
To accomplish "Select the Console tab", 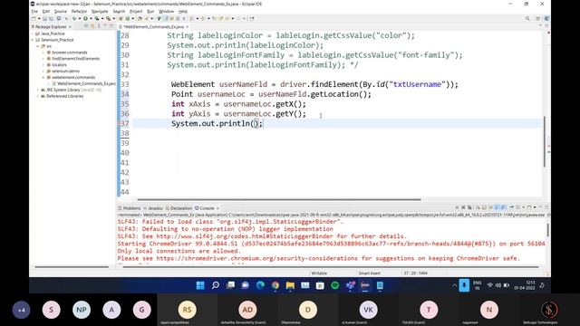I will [205, 208].
